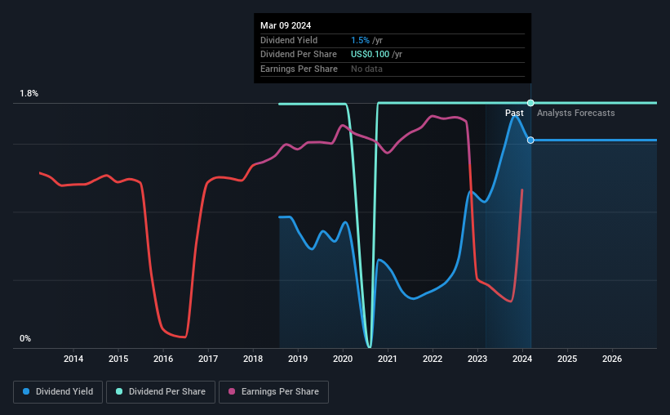Image resolution: width=670 pixels, height=415 pixels.
Task: Click the Analysts Forecasts label
Action: coord(575,113)
